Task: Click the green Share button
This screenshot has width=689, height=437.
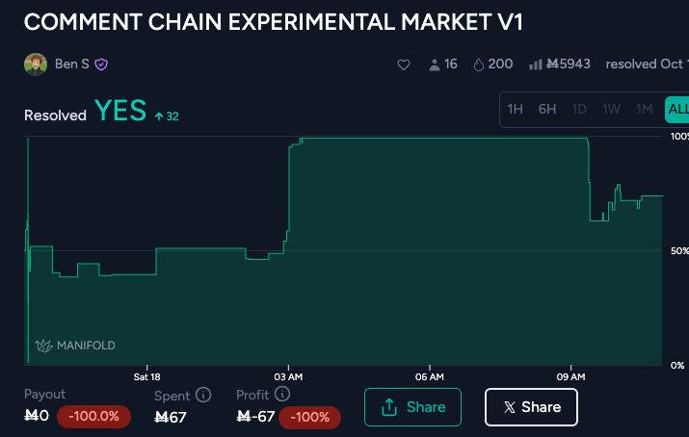Action: (x=412, y=407)
